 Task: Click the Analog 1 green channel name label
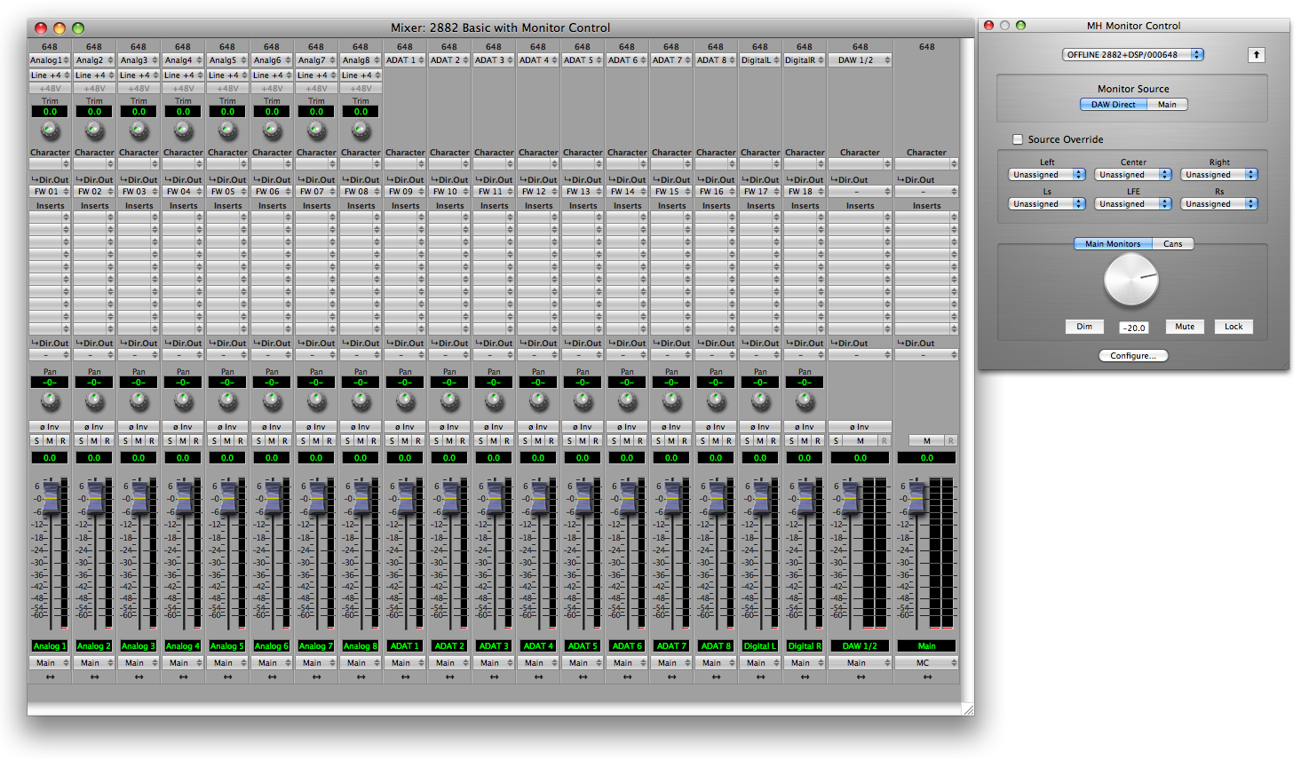[x=50, y=646]
